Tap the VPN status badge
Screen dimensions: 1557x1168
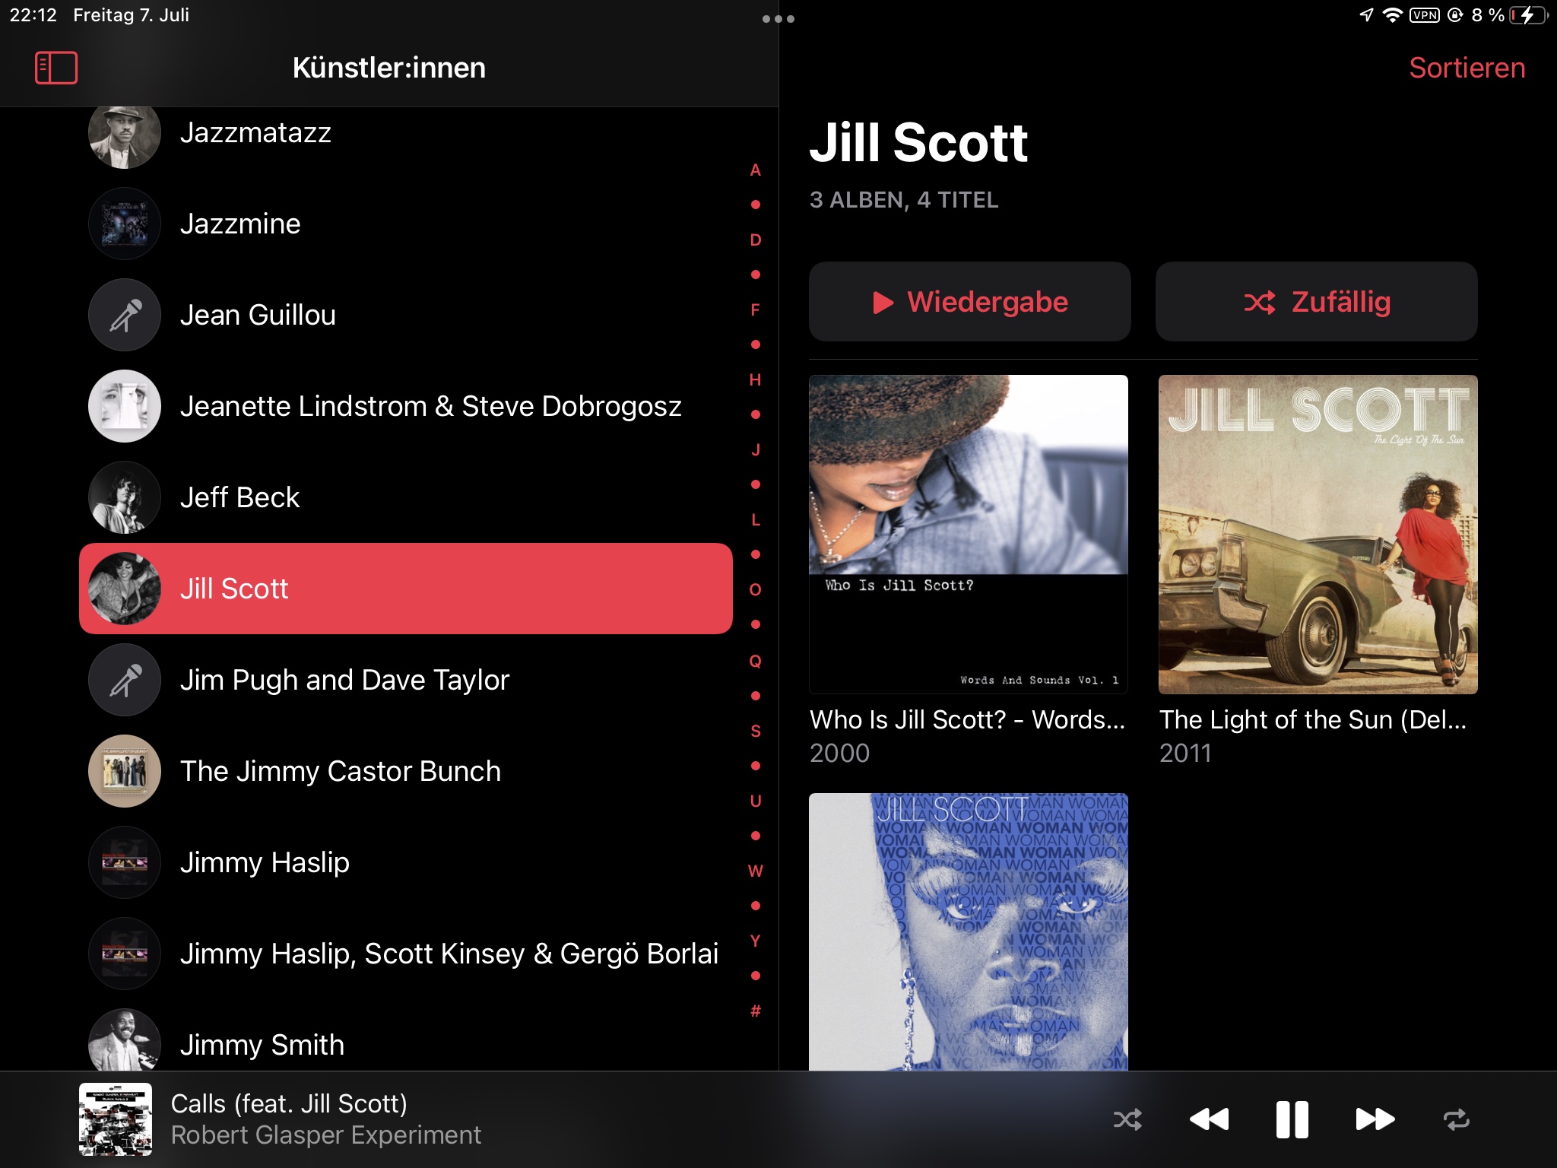click(x=1424, y=15)
